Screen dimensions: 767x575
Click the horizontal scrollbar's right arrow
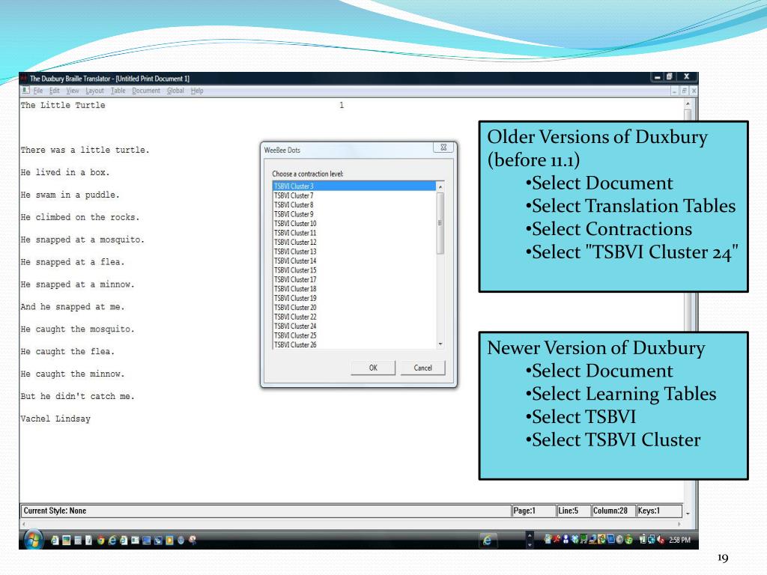pyautogui.click(x=679, y=524)
